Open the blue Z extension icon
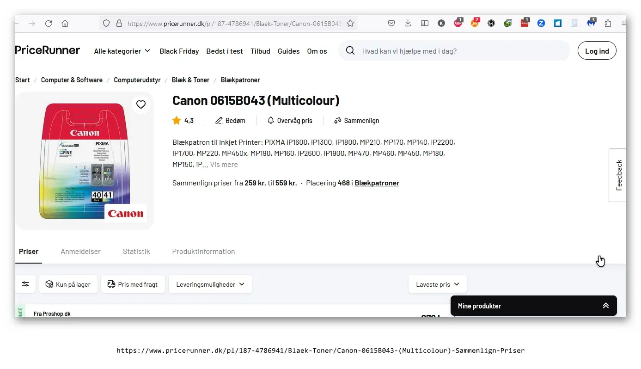The image size is (641, 369). [x=541, y=23]
